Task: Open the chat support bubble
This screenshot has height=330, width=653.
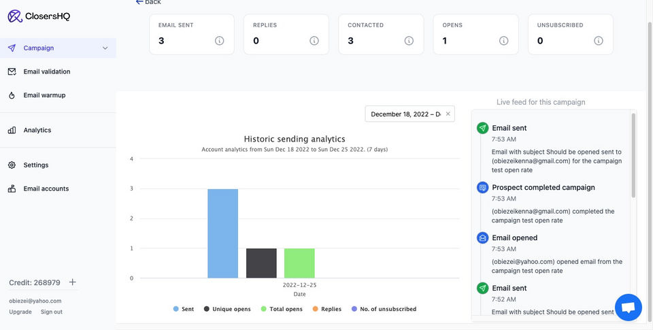Action: point(629,308)
